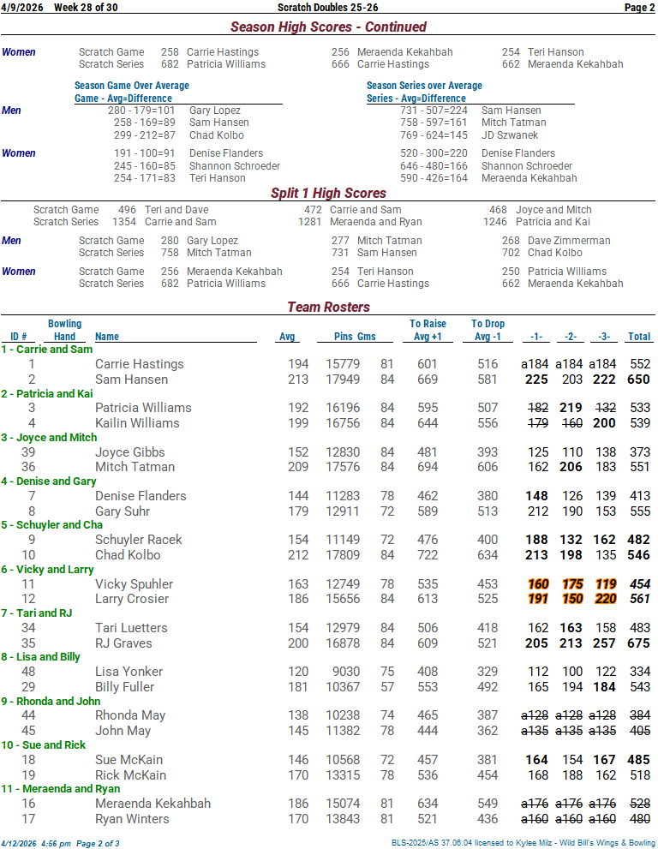The height and width of the screenshot is (849, 658).
Task: Select team row '10 - Sue and Rick'
Action: pos(44,745)
